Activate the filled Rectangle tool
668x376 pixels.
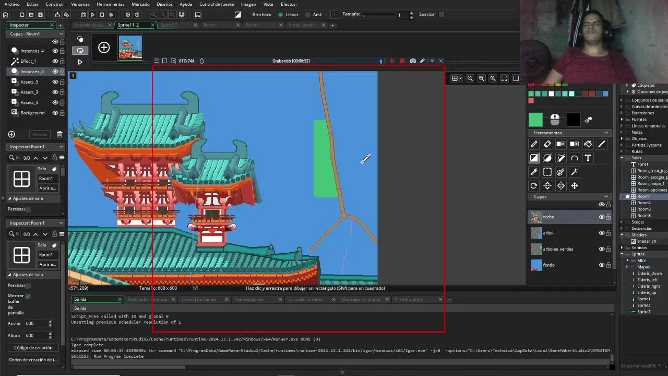[534, 158]
